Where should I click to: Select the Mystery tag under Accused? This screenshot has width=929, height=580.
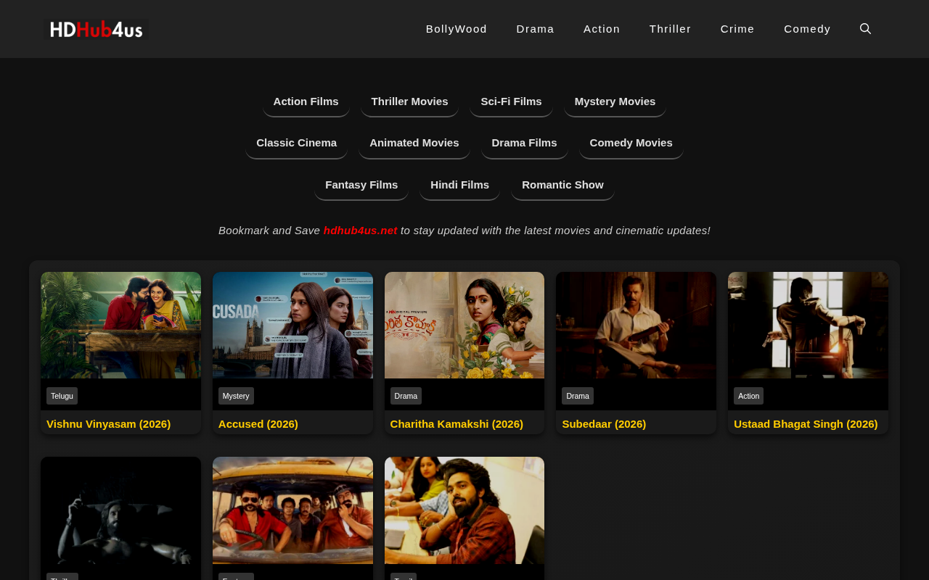(236, 396)
